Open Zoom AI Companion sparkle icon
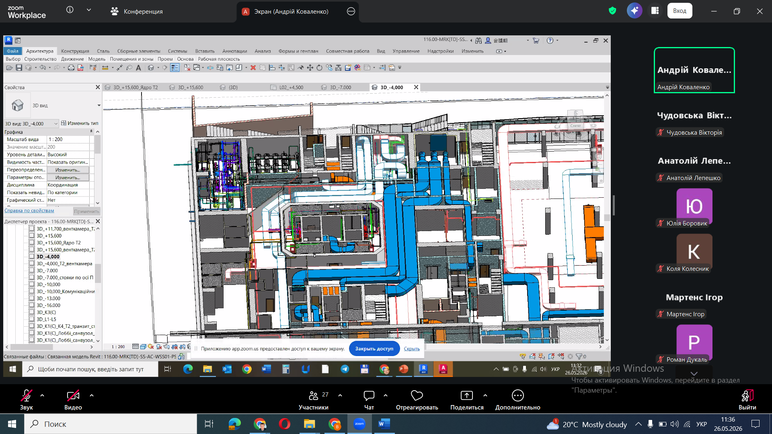This screenshot has width=772, height=434. [x=634, y=11]
